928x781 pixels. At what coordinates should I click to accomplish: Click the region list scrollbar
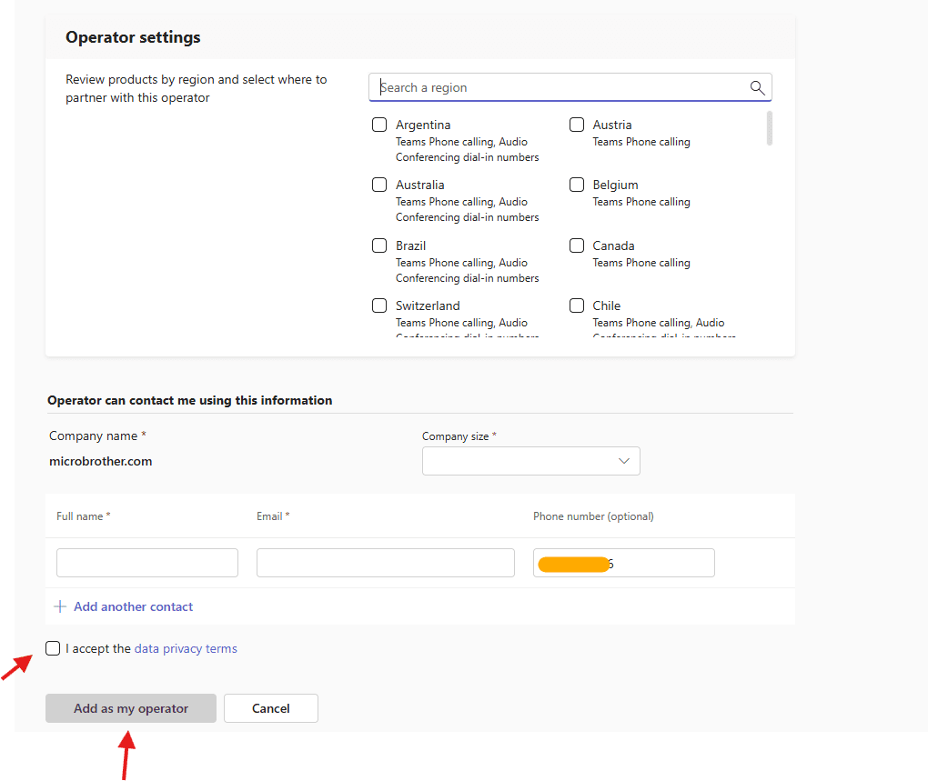pos(770,128)
